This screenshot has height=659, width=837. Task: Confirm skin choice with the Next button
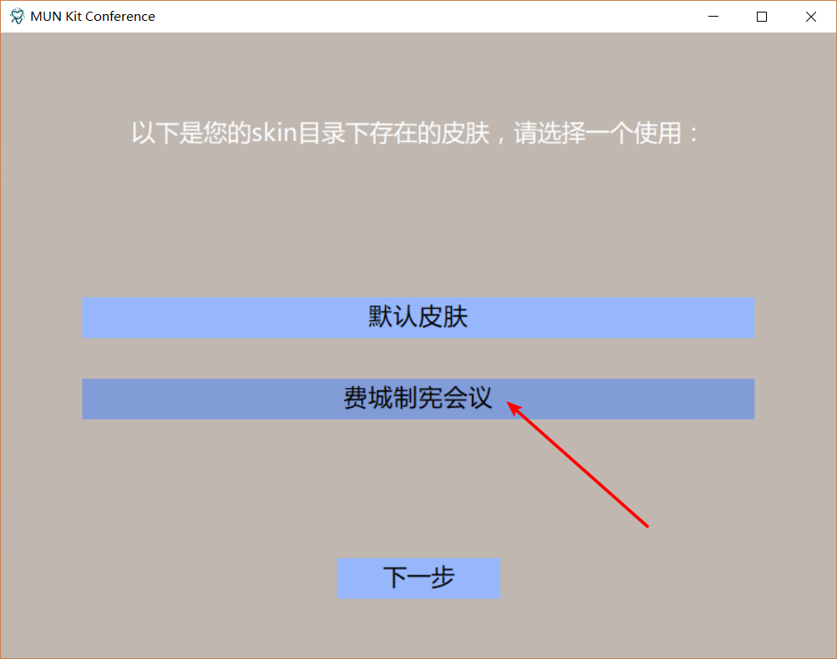[418, 577]
